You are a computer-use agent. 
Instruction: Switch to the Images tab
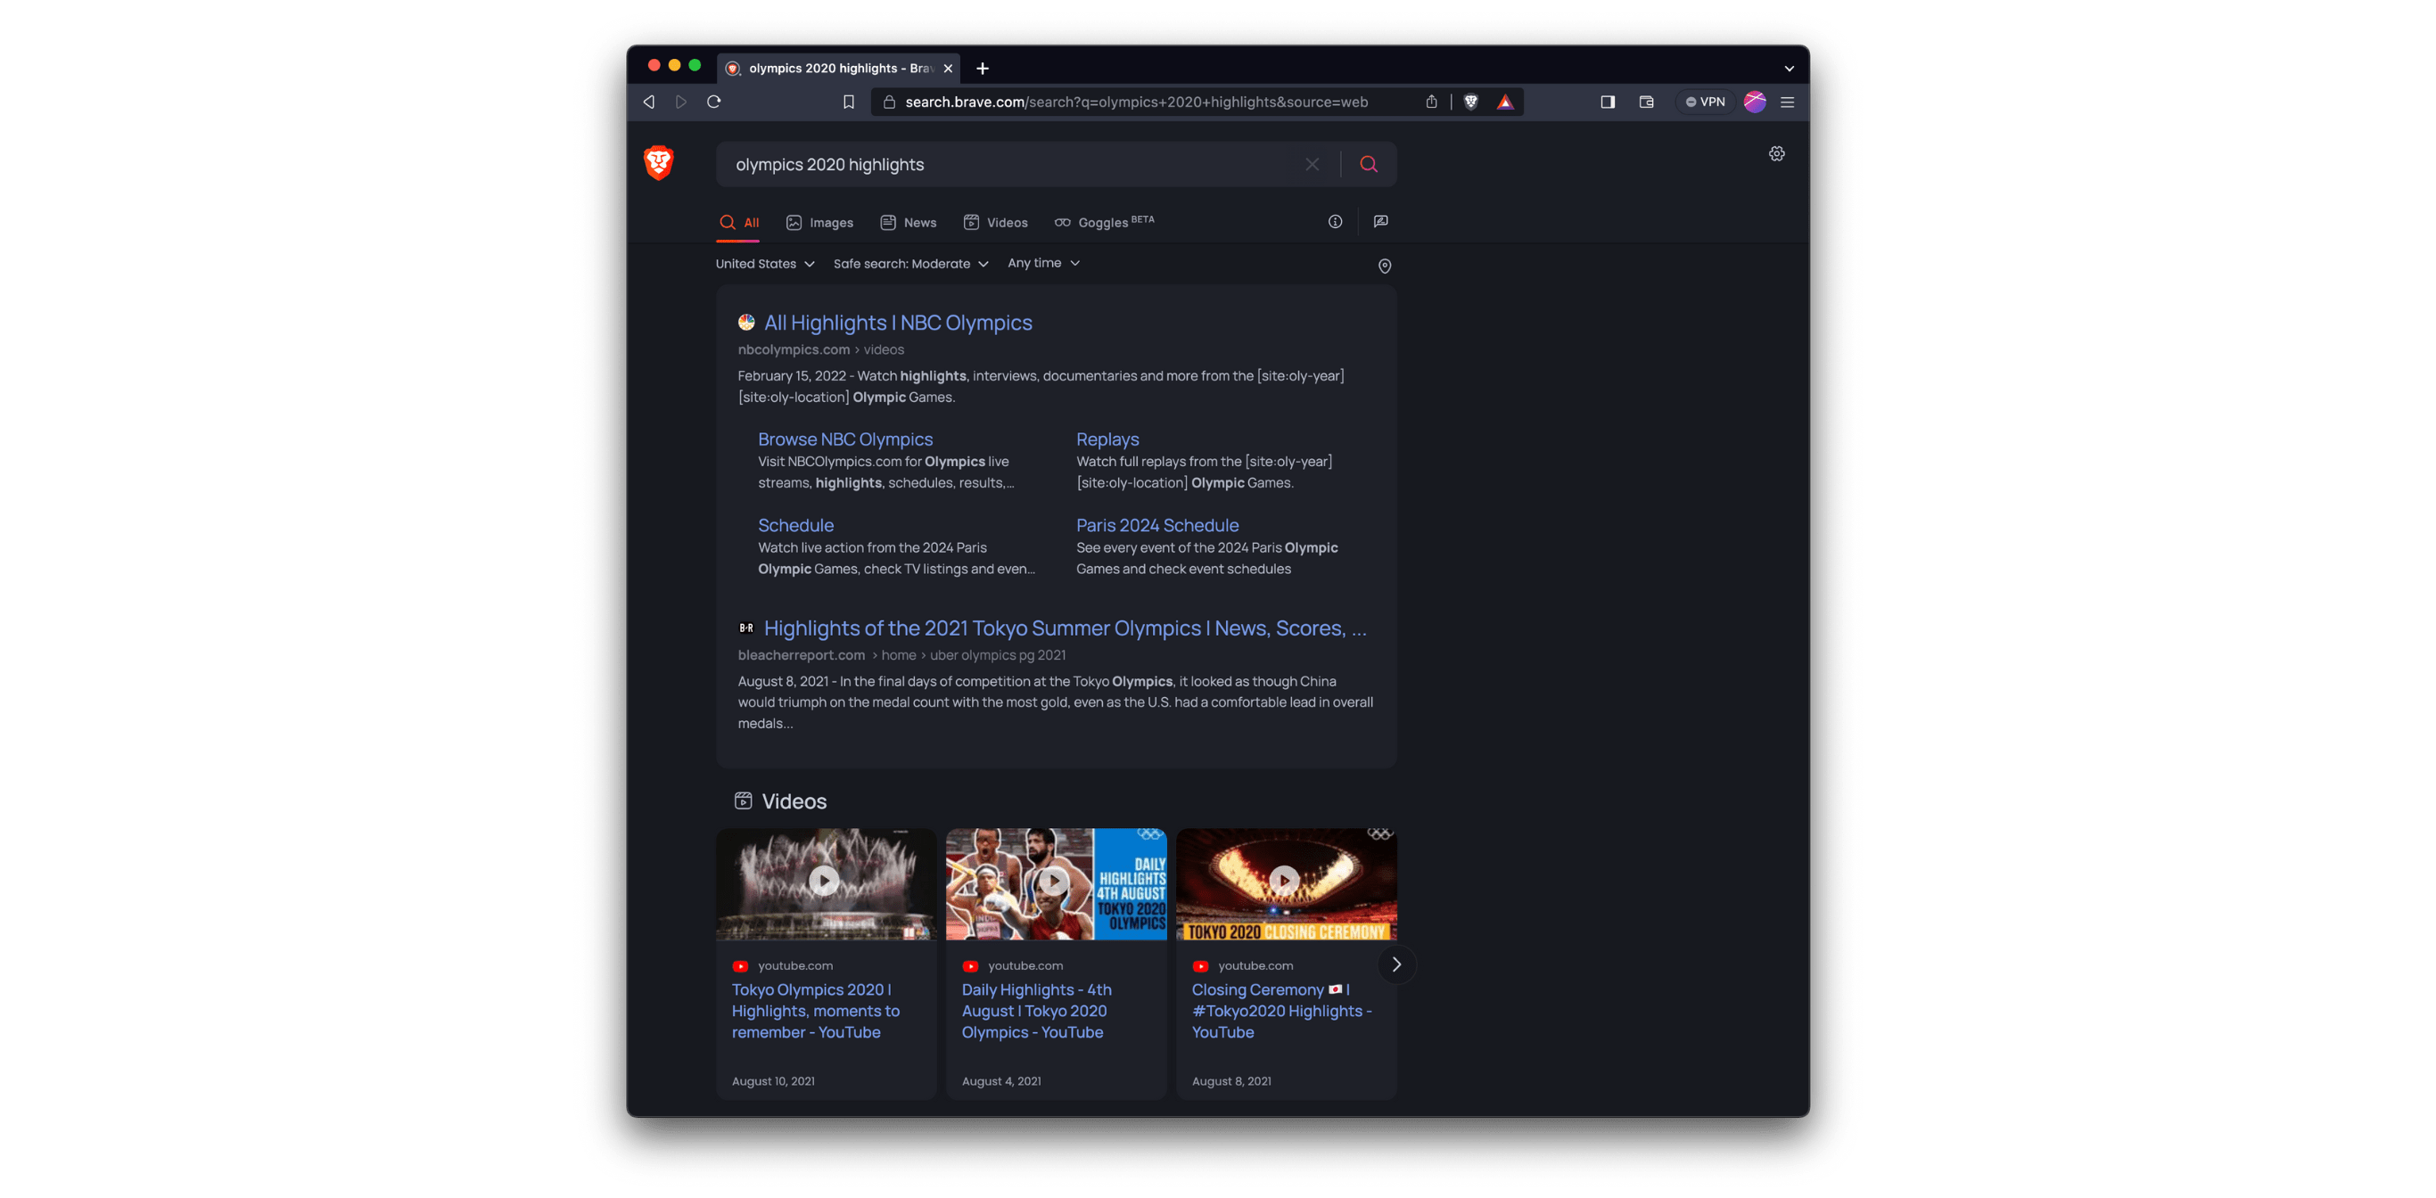[820, 223]
